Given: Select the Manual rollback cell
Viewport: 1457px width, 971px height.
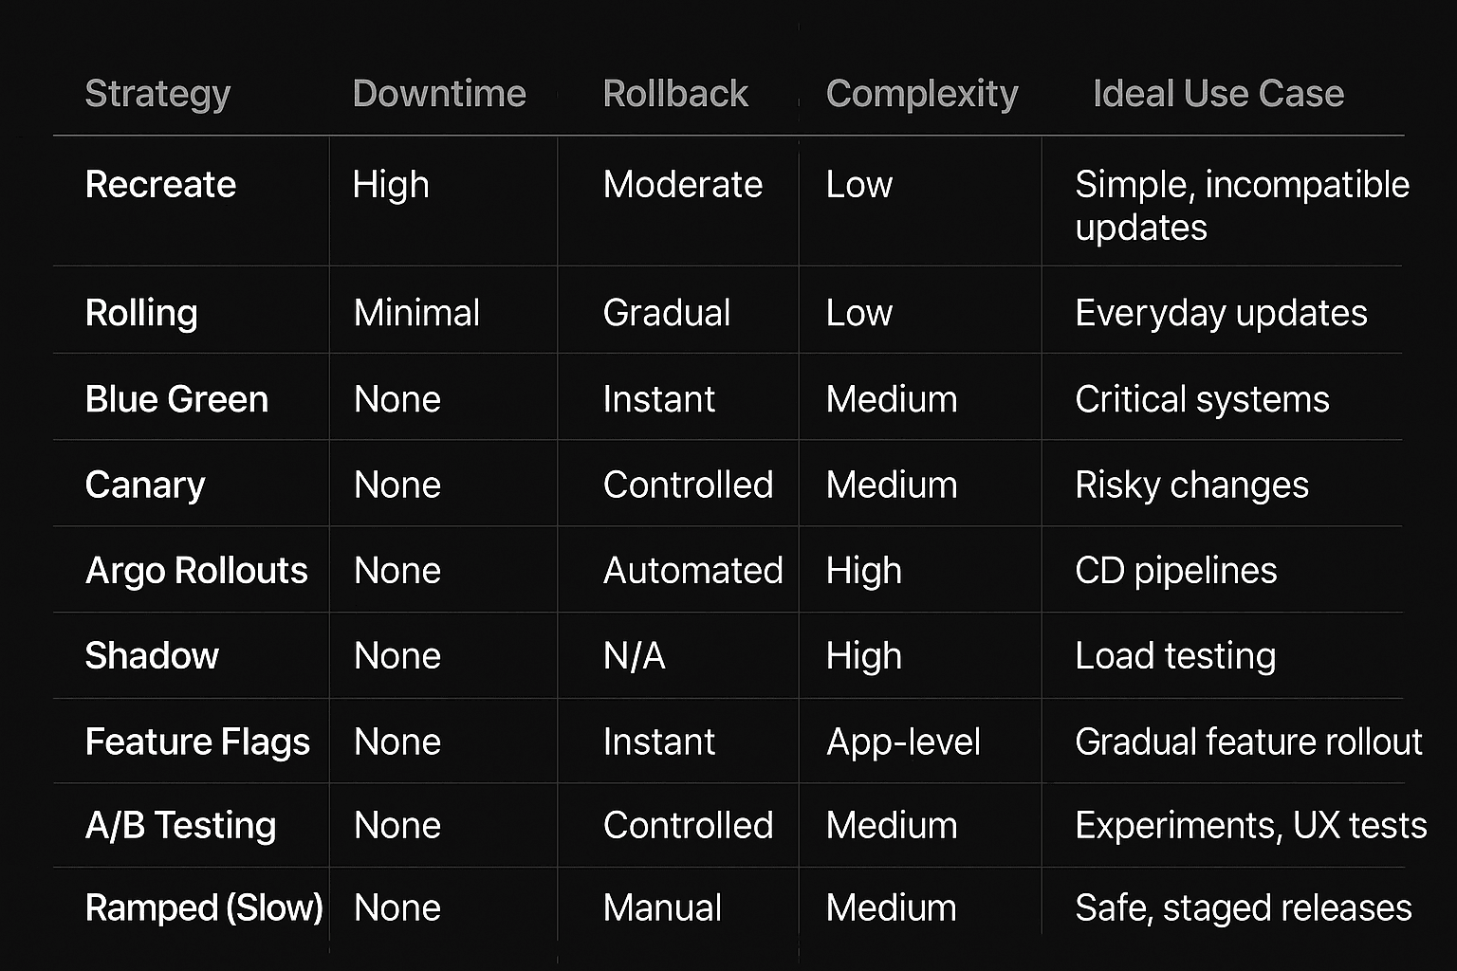Looking at the screenshot, I should coord(662,907).
